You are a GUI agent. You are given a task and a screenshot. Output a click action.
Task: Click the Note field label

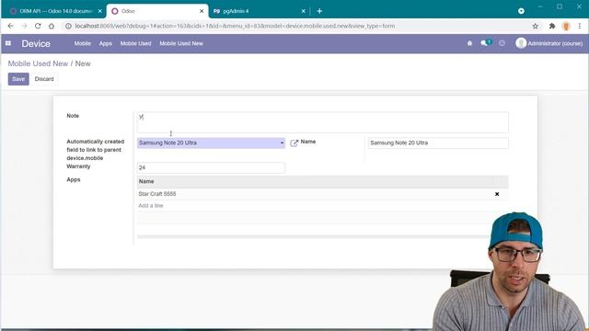tap(73, 116)
